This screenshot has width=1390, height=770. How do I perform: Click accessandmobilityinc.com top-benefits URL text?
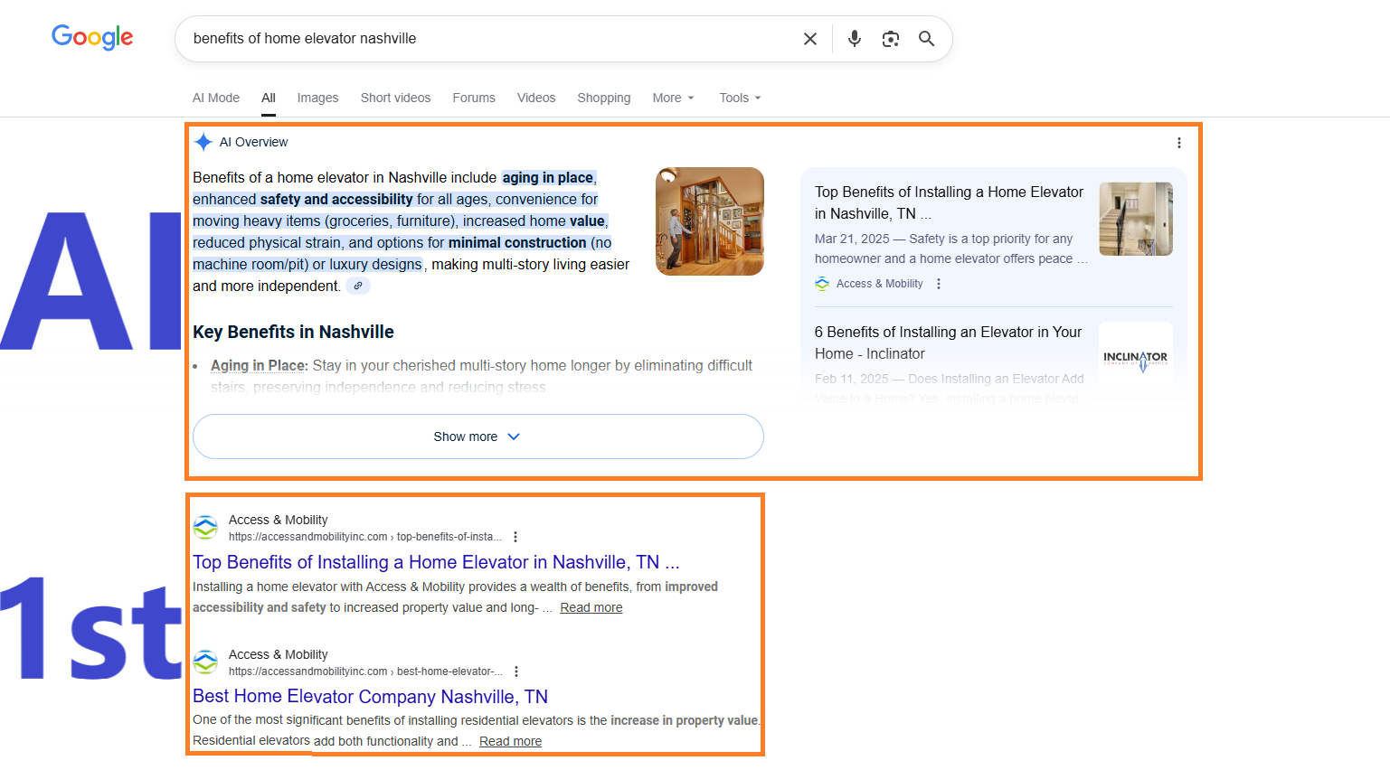(x=365, y=537)
